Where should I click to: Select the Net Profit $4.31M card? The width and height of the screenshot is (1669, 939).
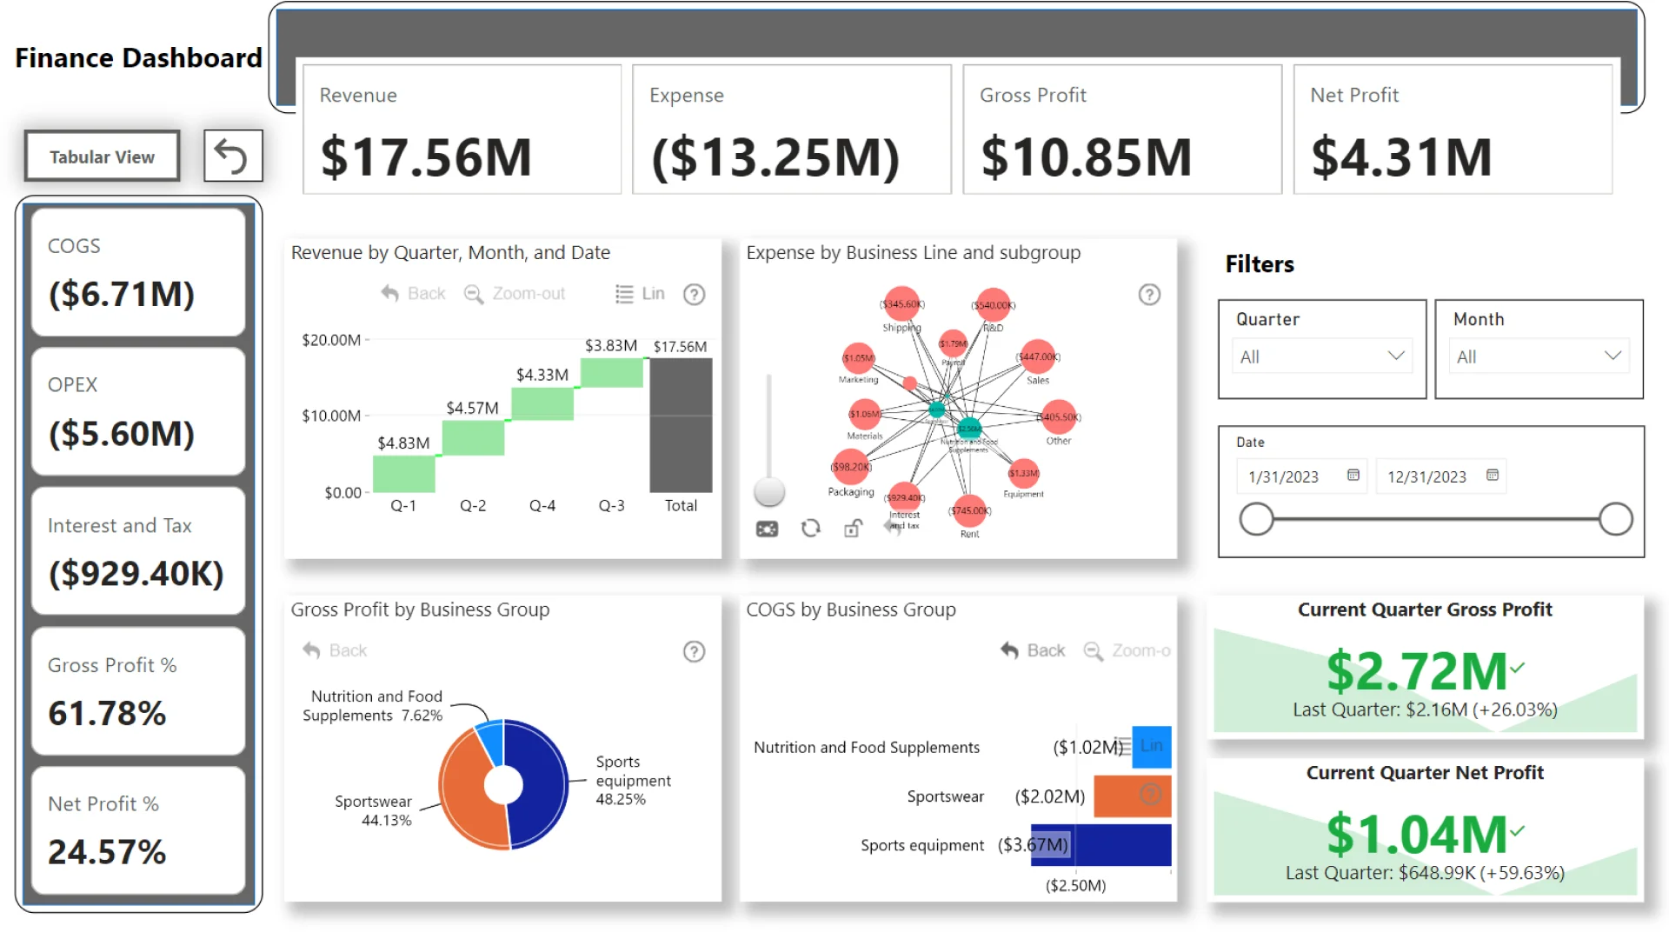pyautogui.click(x=1453, y=129)
